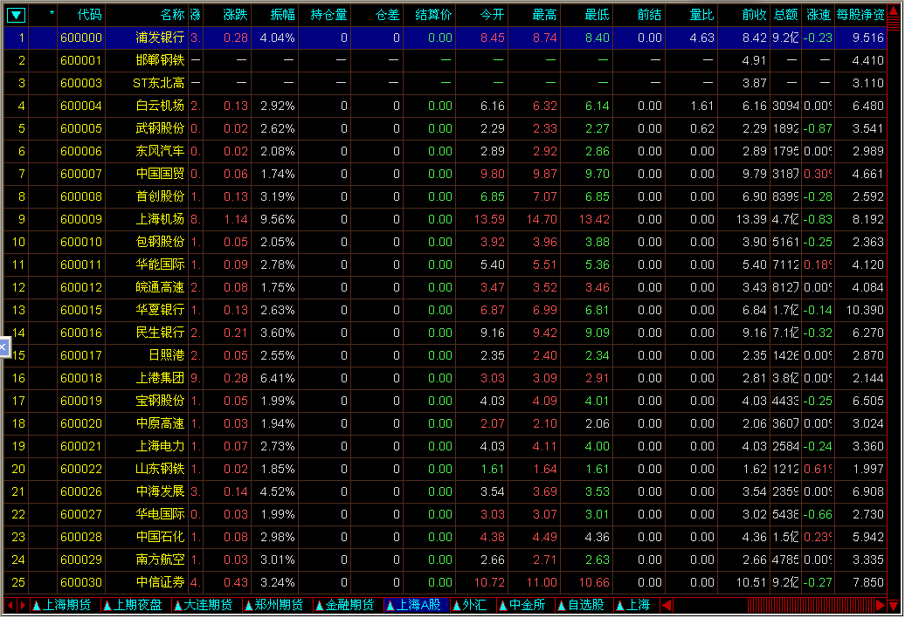Click the vertical scrollbar down arrow
This screenshot has width=905, height=618.
coord(894,605)
